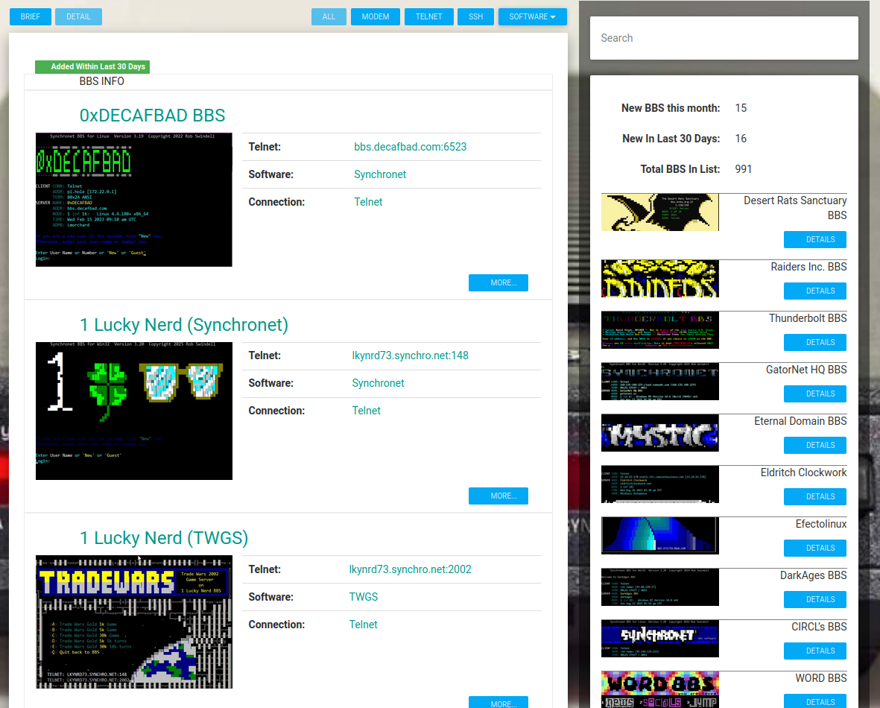Click the DarkAges BBS name

(x=814, y=575)
